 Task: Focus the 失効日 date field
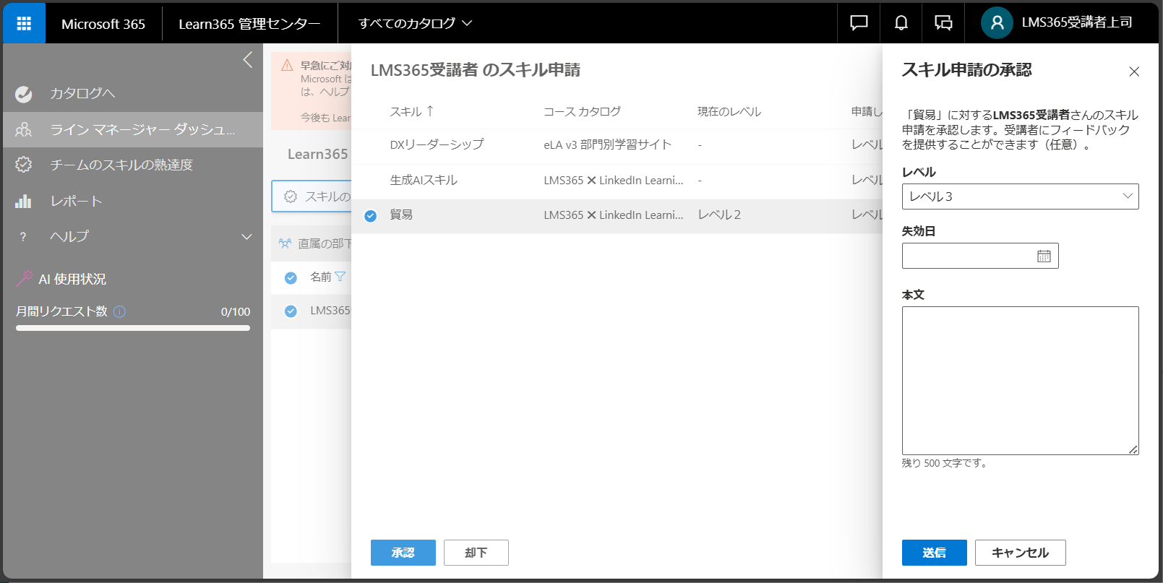click(x=980, y=256)
